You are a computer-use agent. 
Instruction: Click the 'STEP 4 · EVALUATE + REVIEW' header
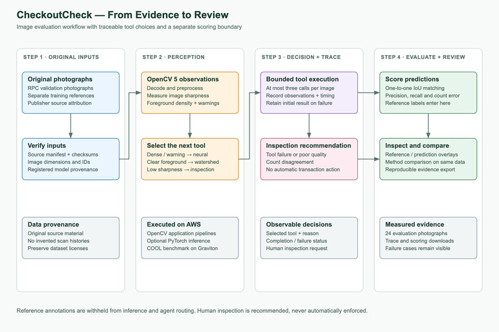point(423,57)
